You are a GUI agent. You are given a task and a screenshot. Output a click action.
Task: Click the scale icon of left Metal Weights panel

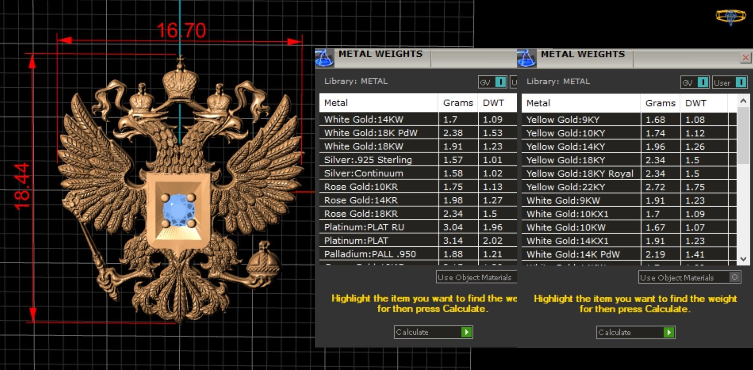point(324,58)
